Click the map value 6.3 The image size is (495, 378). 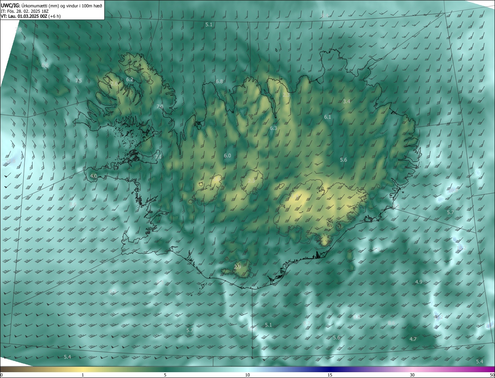[273, 128]
